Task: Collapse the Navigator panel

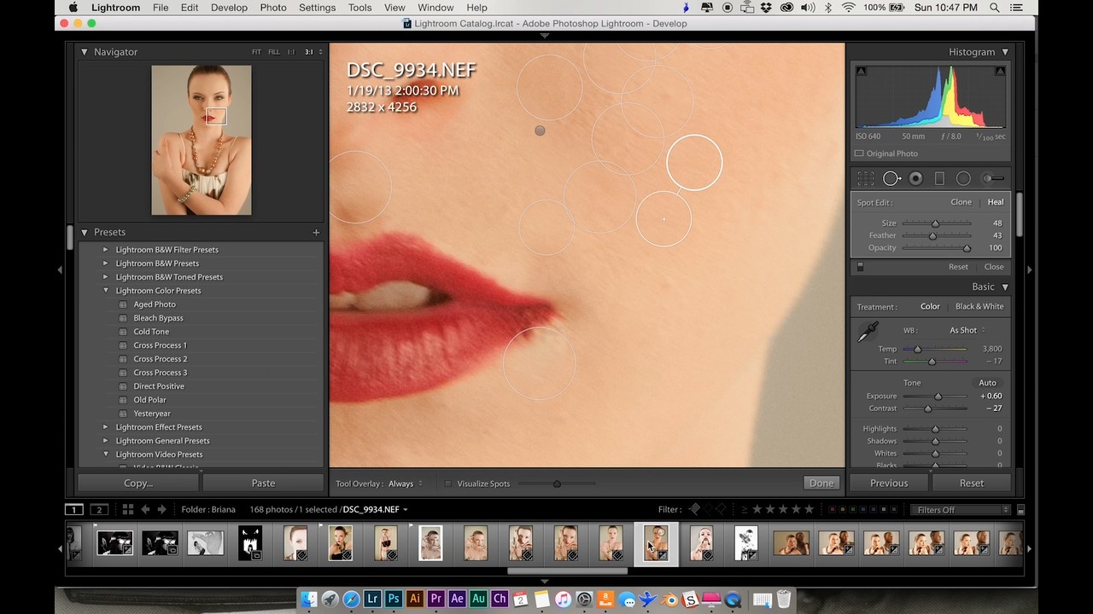Action: coord(85,52)
